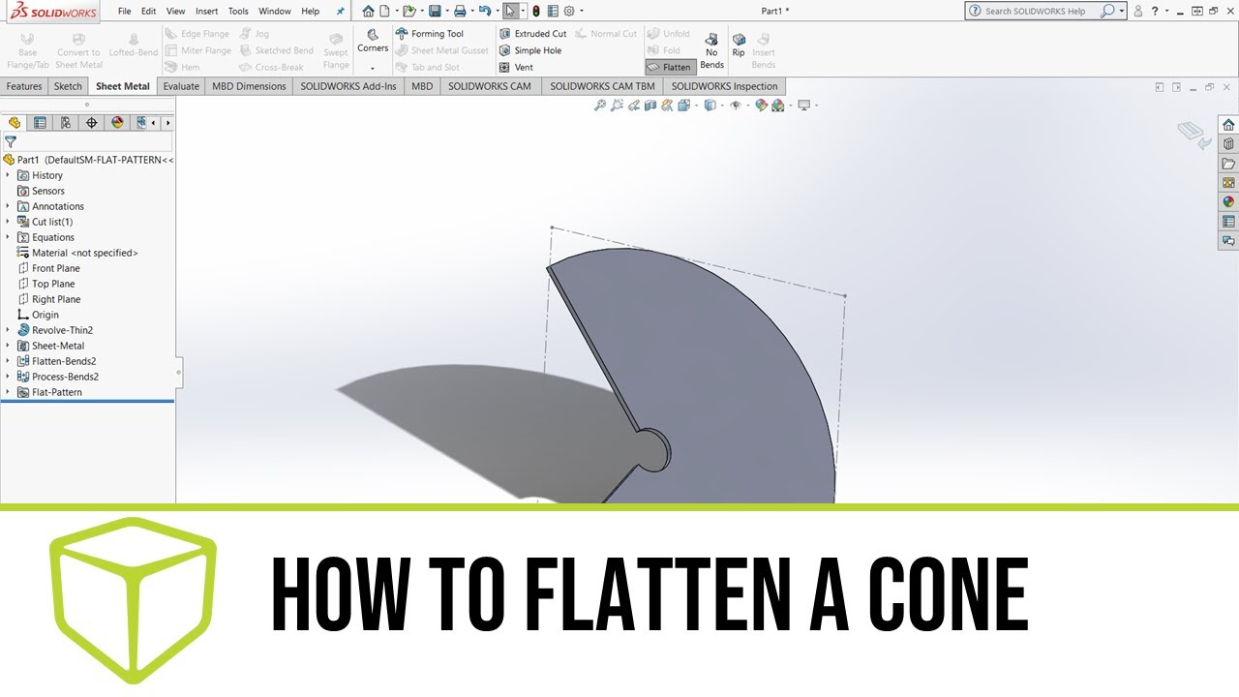Viewport: 1239px width, 697px height.
Task: Choose the Simple Hole tool
Action: click(529, 50)
